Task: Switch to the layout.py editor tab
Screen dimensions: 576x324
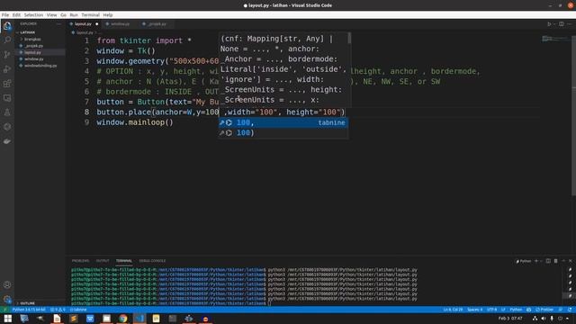Action: point(83,24)
